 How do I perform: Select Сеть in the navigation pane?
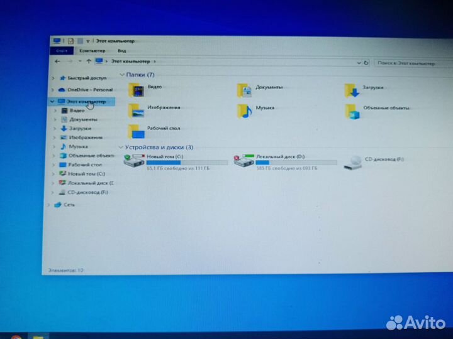[x=69, y=205]
